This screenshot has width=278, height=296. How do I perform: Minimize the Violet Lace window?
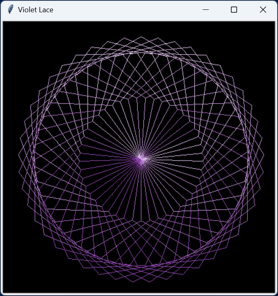(x=206, y=9)
